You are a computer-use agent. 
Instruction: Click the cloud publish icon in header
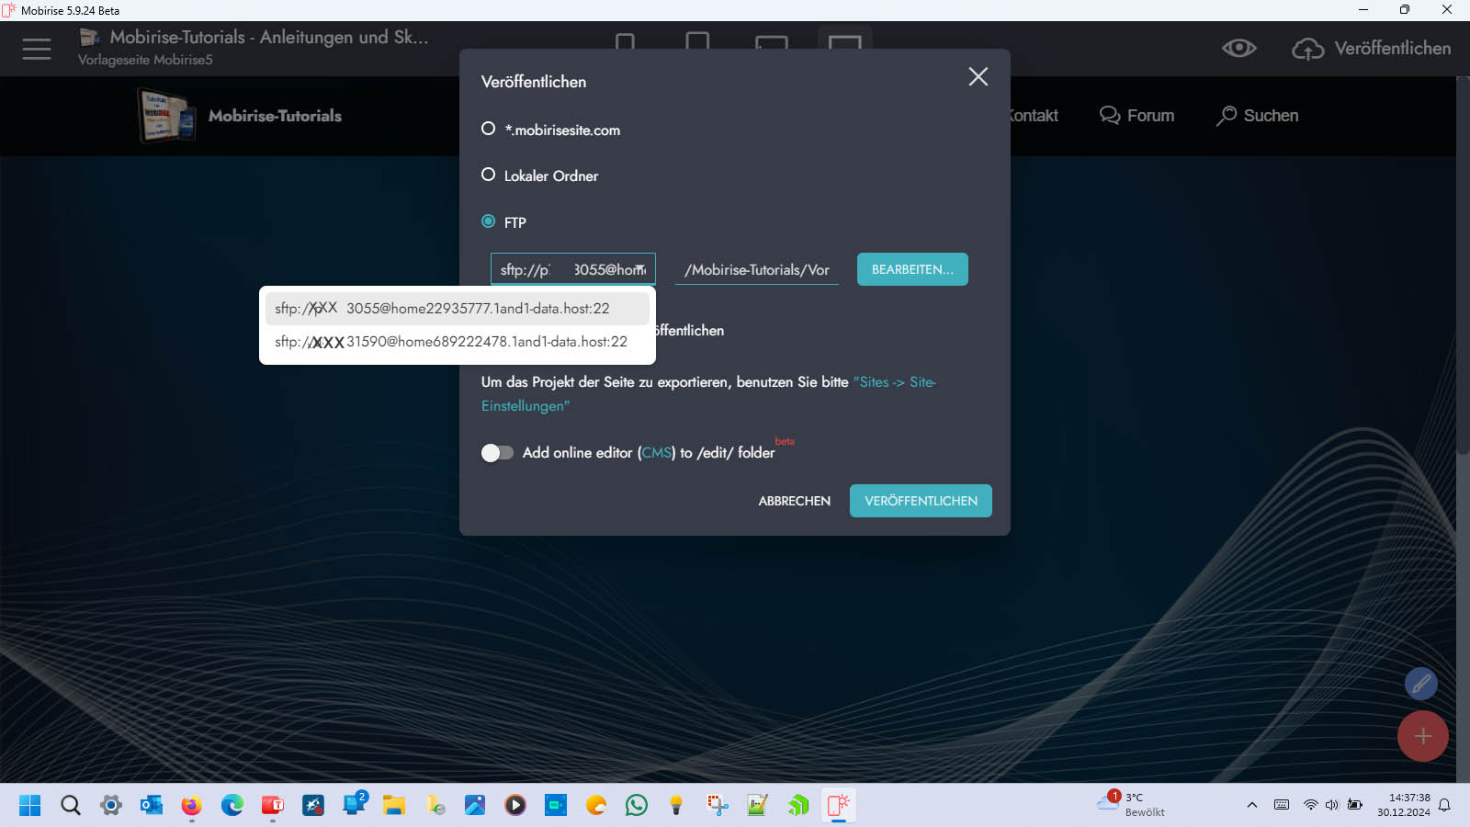[x=1307, y=49]
